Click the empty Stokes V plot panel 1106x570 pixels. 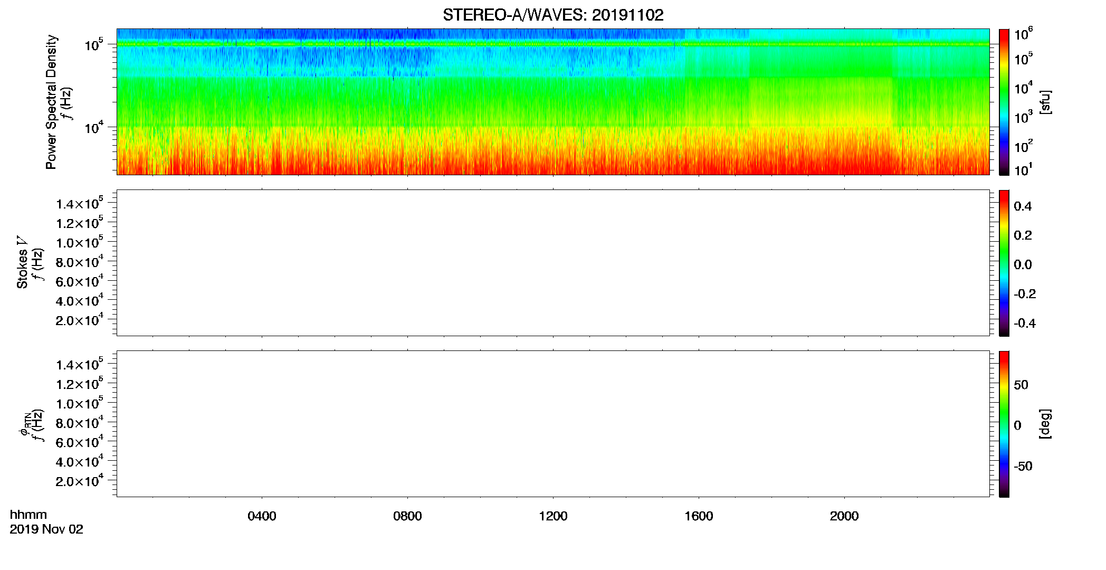(x=553, y=263)
